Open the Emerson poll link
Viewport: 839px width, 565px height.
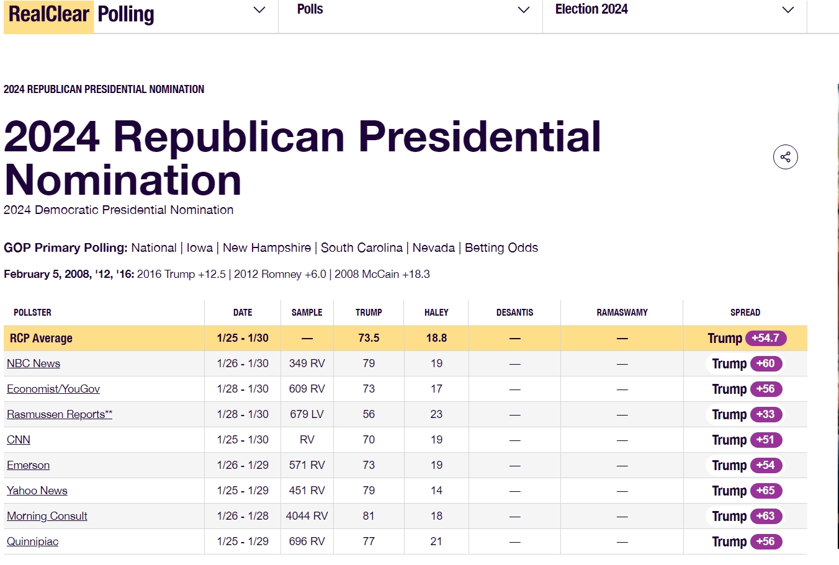28,465
